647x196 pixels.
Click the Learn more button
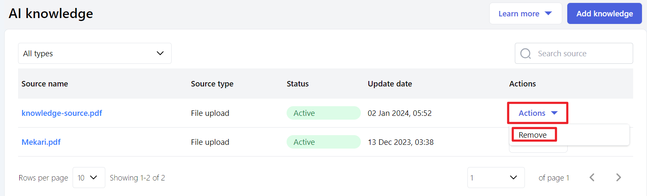tap(519, 14)
